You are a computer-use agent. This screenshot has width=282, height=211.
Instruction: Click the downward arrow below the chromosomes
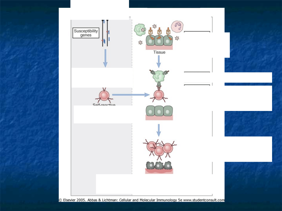tap(105, 58)
